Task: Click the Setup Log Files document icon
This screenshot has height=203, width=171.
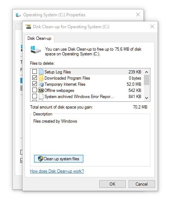Action: (41, 72)
